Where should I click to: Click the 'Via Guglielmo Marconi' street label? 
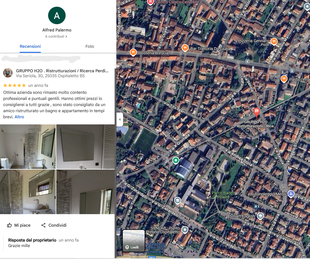click(282, 45)
